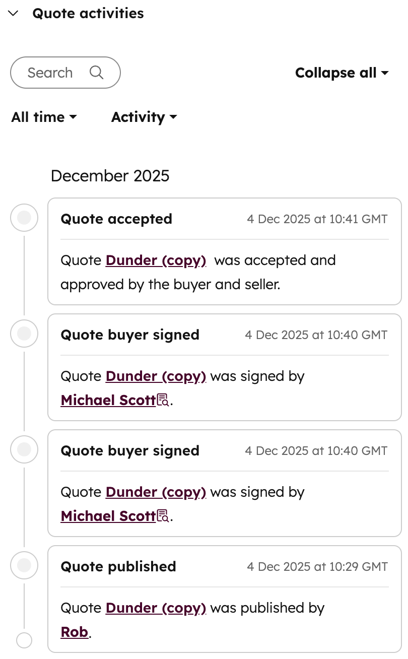Click the Quote accepted timeline circle
408x659 pixels.
24,218
